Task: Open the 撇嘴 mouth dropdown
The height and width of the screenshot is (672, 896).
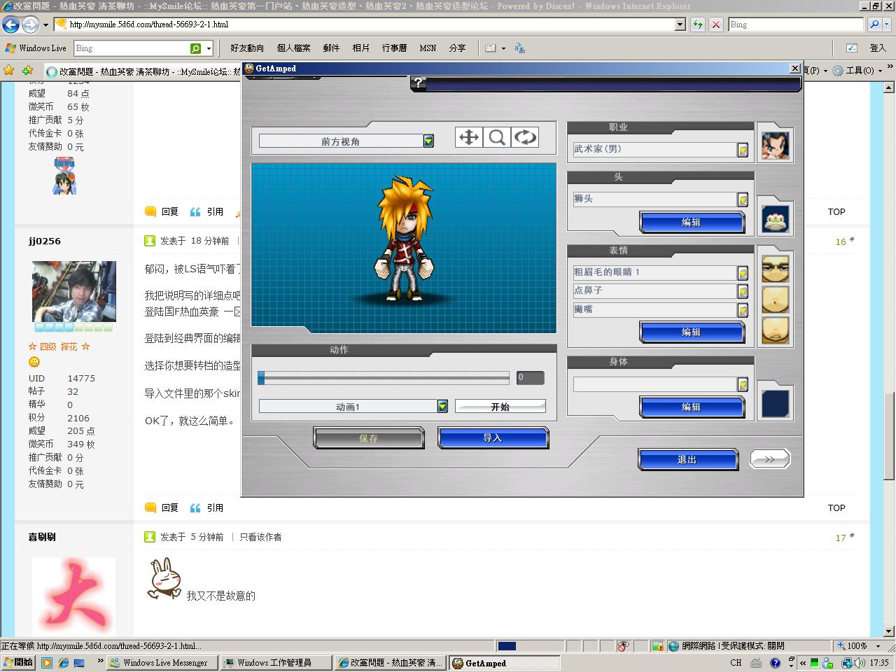Action: (743, 310)
